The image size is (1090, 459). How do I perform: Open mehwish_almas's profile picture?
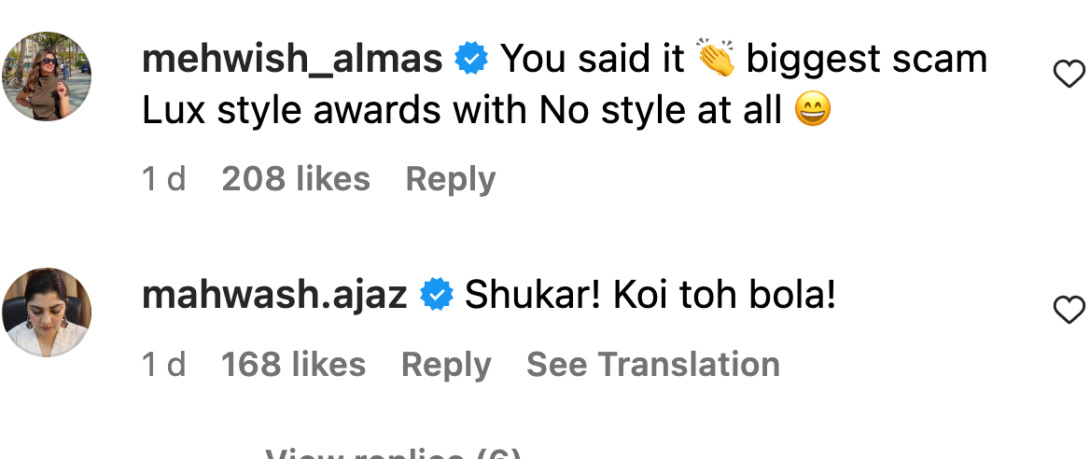[x=47, y=76]
